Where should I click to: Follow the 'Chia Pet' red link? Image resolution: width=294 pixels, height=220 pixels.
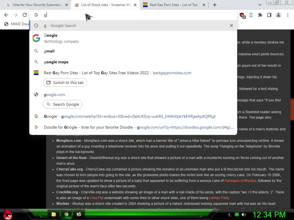(96, 198)
